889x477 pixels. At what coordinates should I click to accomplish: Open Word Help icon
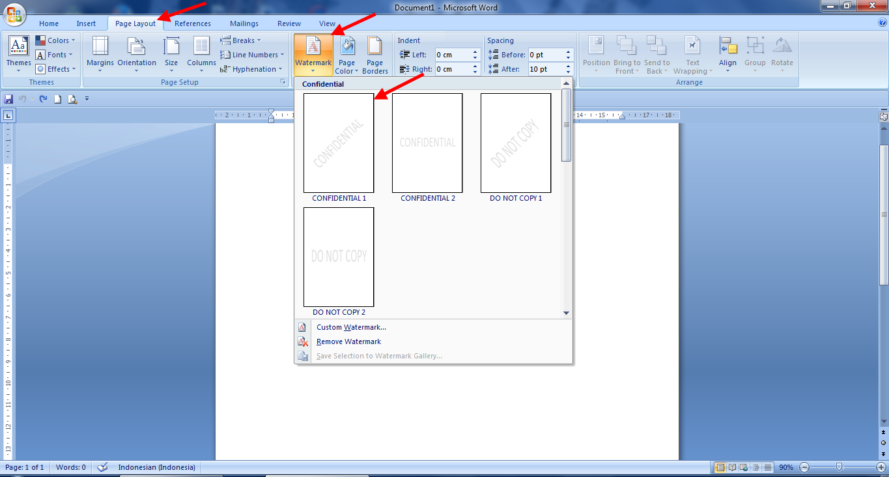click(882, 23)
